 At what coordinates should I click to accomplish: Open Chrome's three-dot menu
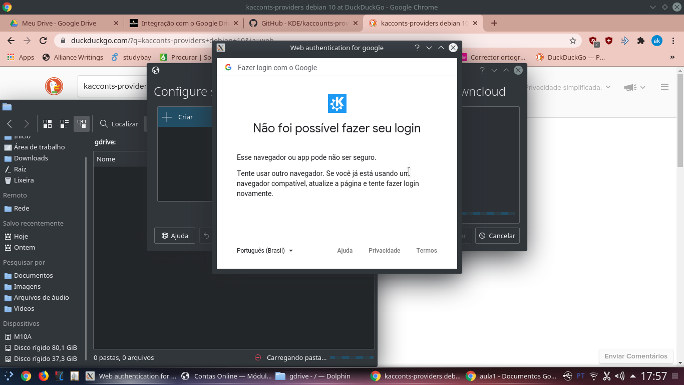point(672,41)
